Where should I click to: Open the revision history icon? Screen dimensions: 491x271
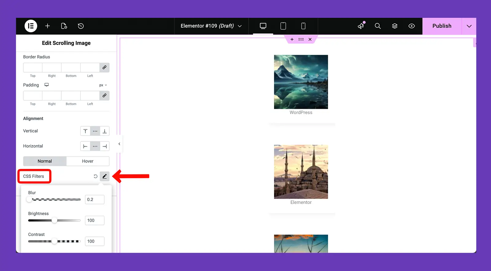click(x=81, y=26)
